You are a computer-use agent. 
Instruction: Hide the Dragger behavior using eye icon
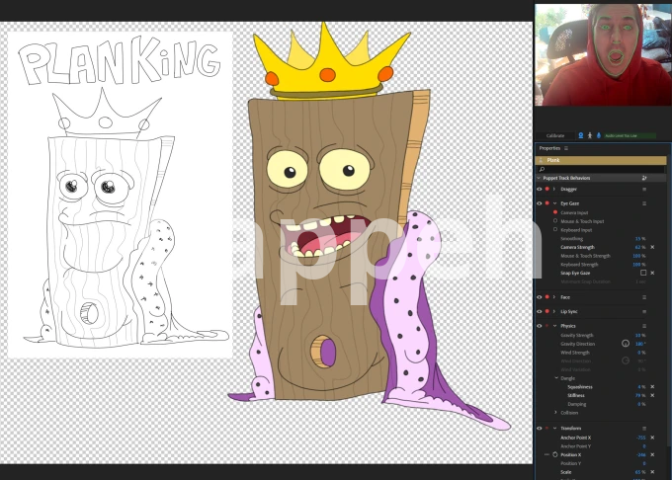[540, 189]
